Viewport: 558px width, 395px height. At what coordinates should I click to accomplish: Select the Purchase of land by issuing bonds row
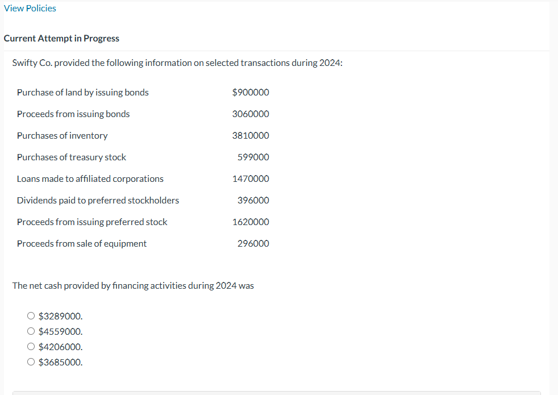[x=82, y=92]
